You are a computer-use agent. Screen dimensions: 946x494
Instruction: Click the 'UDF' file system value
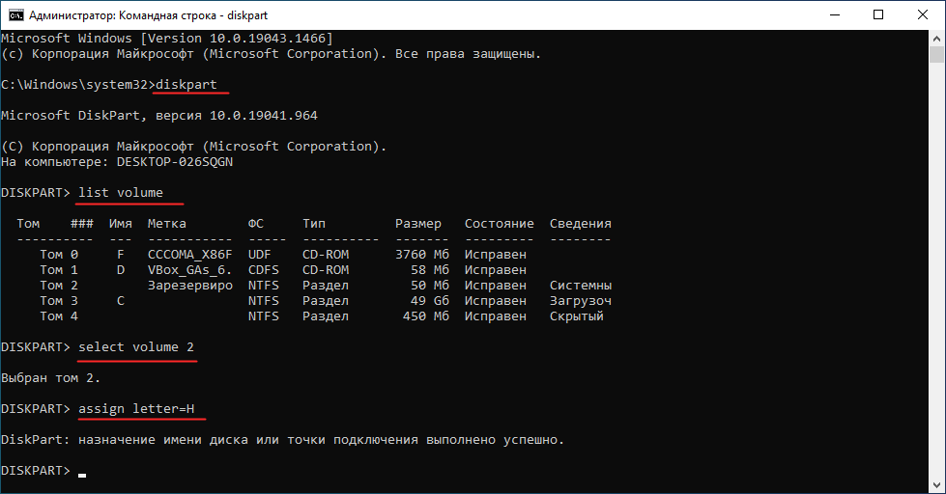click(259, 254)
